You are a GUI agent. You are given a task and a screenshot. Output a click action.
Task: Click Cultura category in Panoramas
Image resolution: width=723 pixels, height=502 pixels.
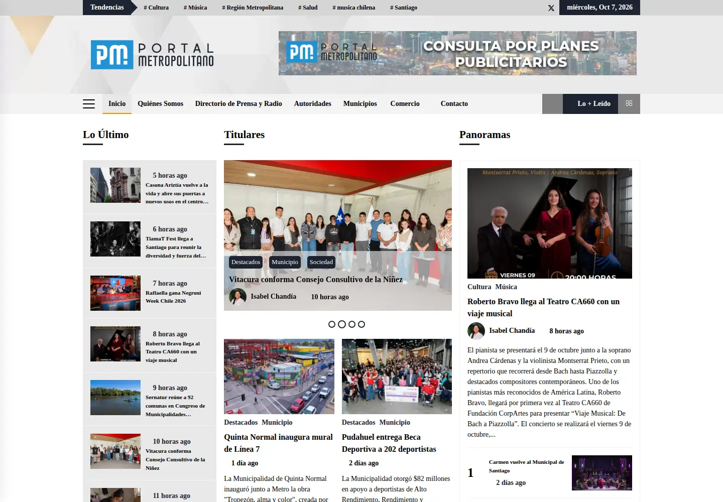(x=479, y=287)
